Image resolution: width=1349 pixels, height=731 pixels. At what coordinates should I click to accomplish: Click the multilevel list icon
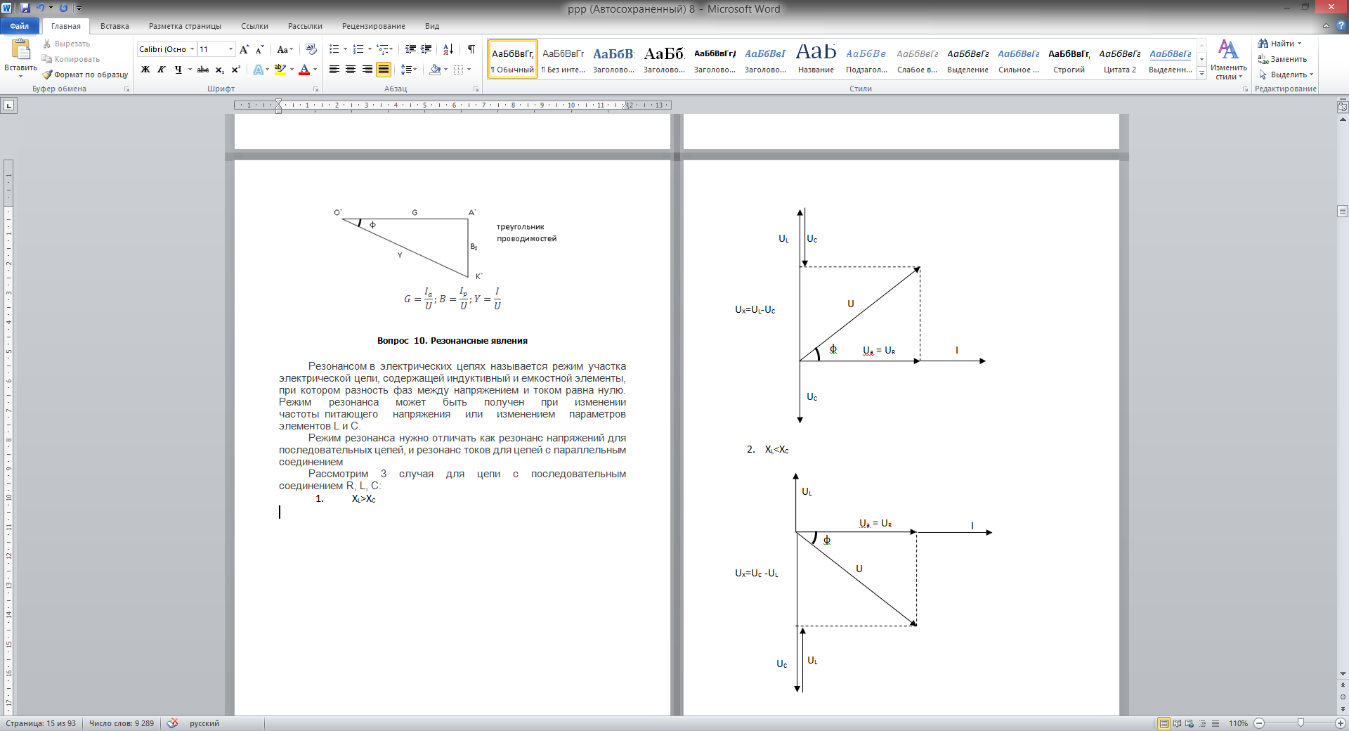[x=382, y=49]
